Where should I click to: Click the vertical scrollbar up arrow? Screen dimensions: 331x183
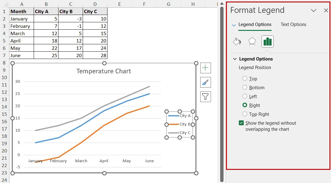(222, 4)
